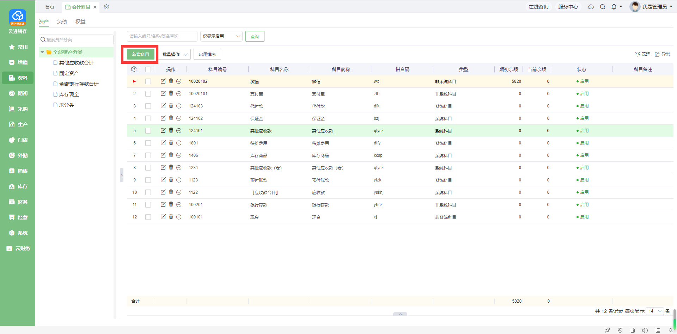The image size is (677, 334).
Task: Click the delete icon for 库存商品 row
Action: (x=171, y=155)
